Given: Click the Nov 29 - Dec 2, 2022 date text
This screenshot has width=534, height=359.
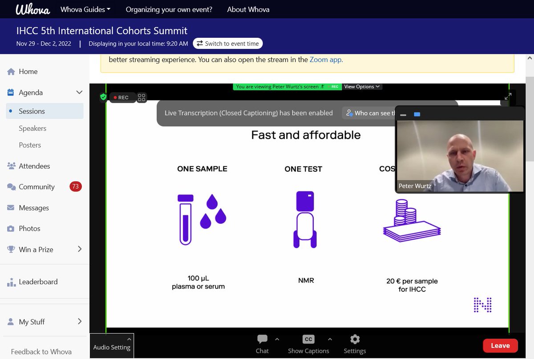Looking at the screenshot, I should 44,44.
